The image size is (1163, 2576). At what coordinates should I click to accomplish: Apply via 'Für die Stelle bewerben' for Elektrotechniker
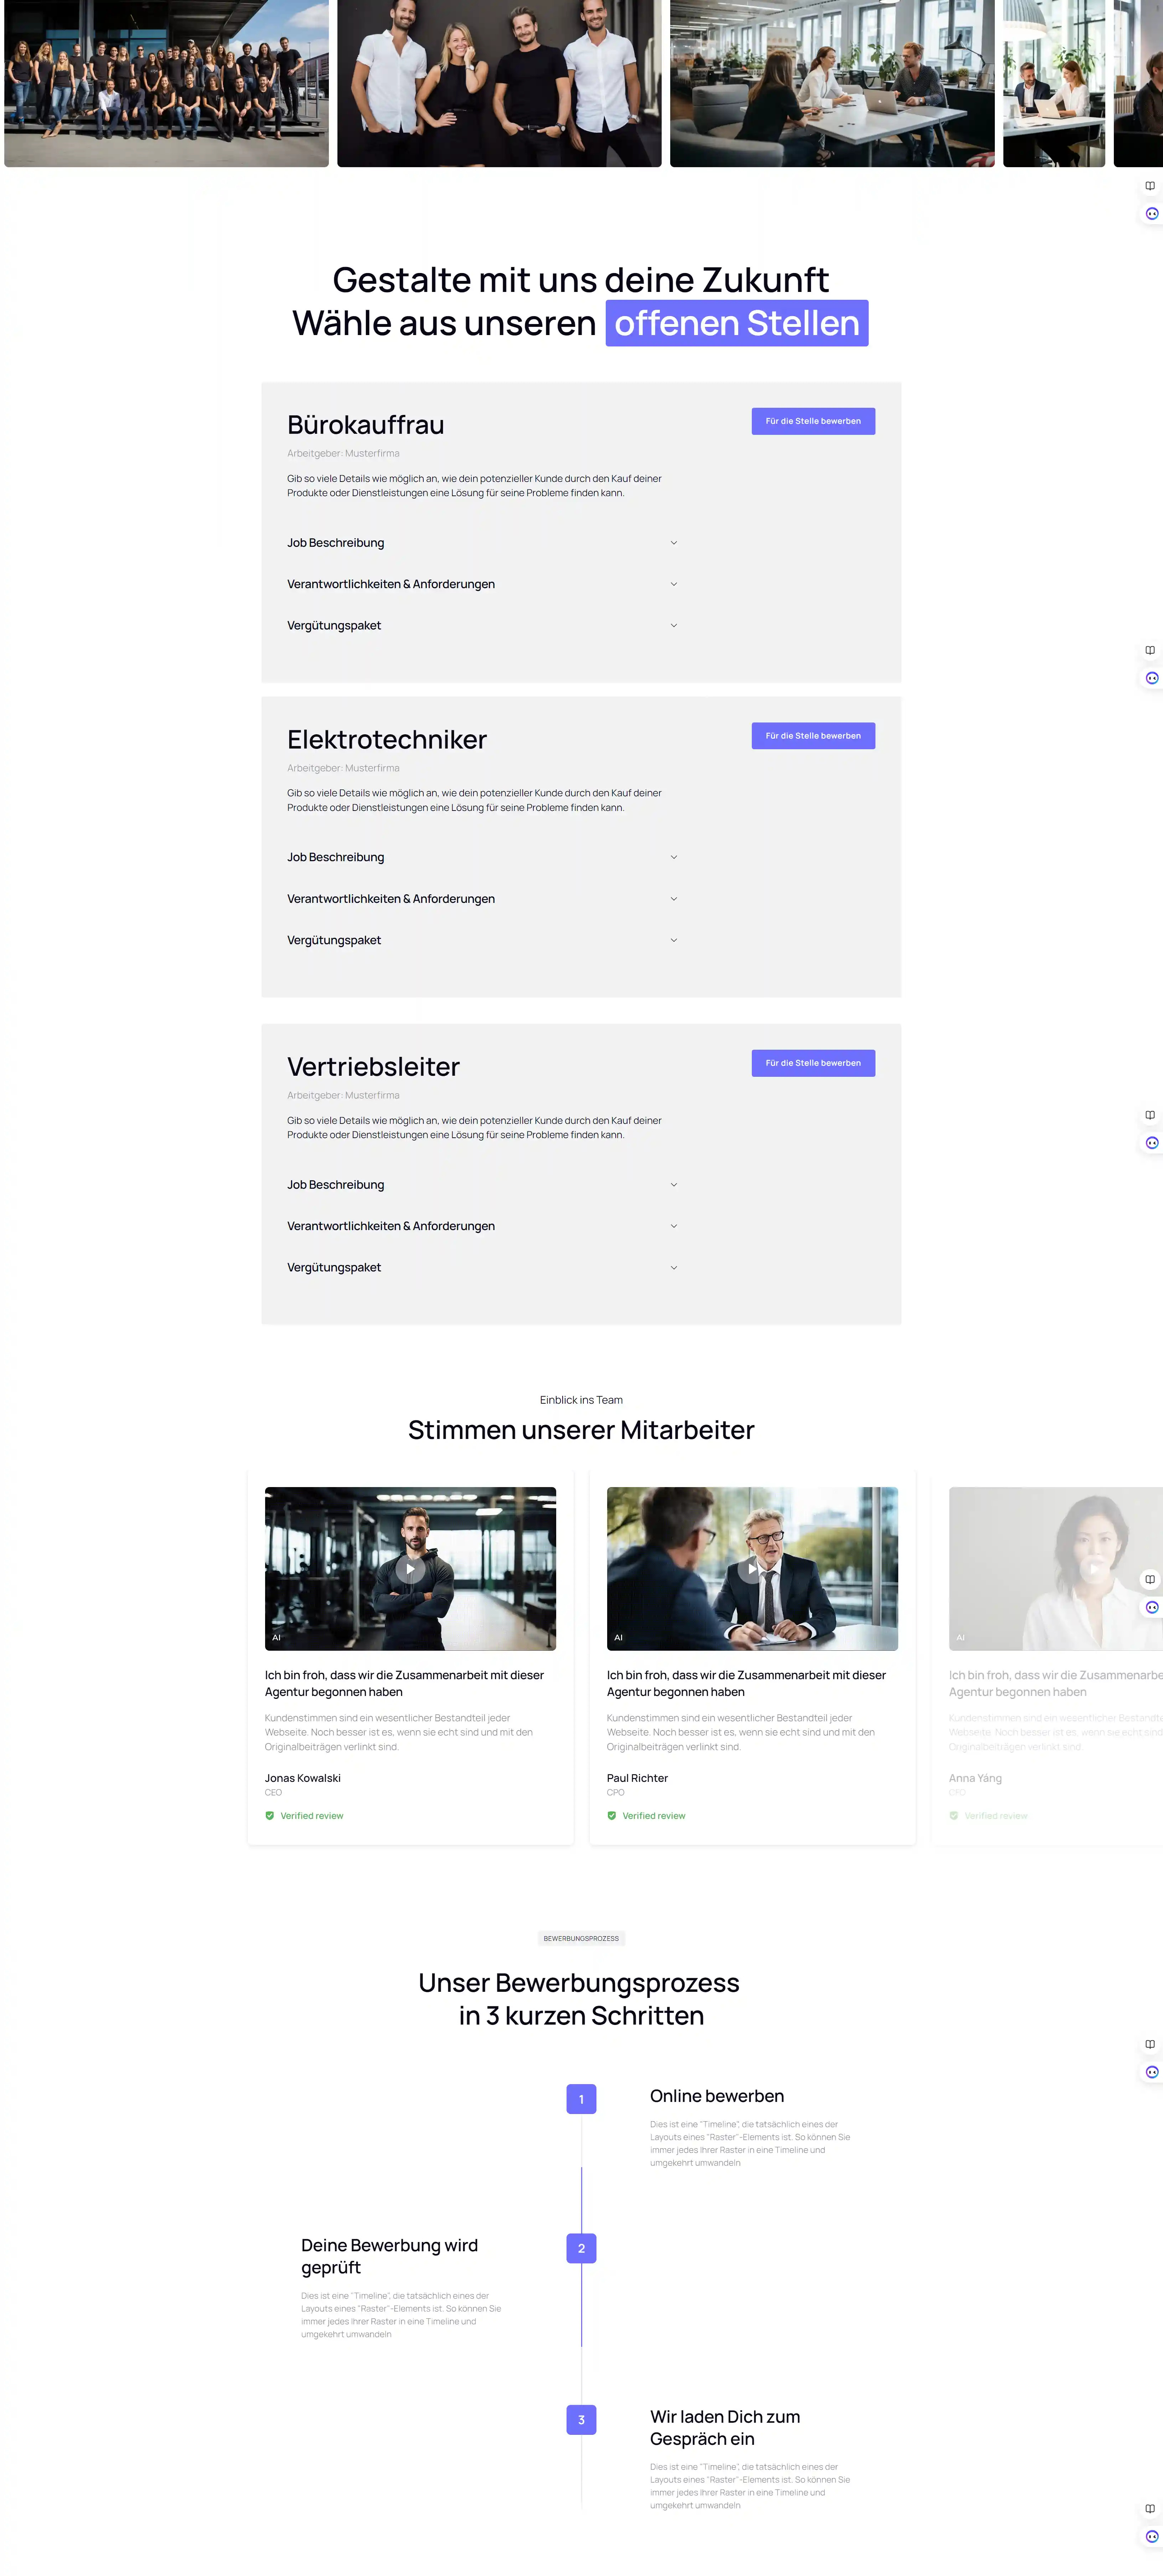(813, 736)
